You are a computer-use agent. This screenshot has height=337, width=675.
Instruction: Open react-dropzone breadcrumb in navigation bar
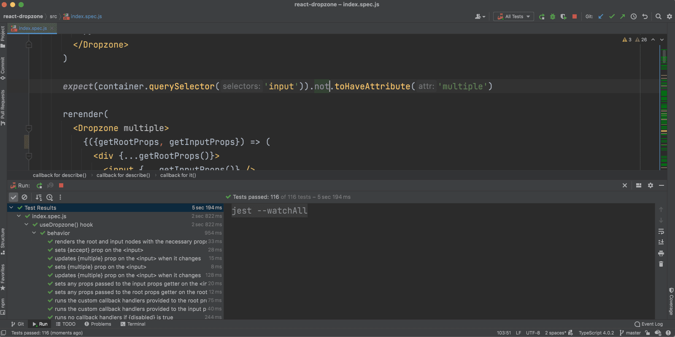coord(23,16)
